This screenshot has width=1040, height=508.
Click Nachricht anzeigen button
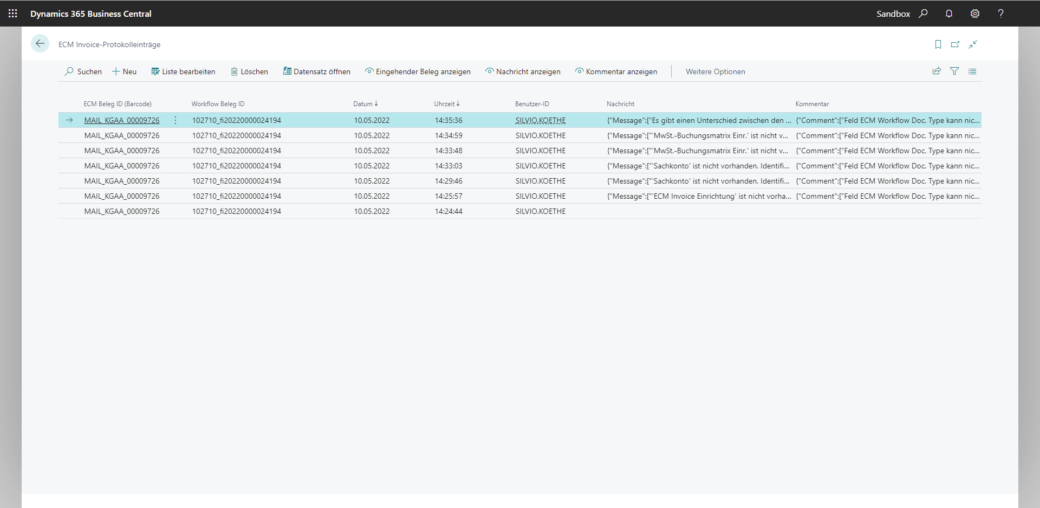click(x=523, y=71)
